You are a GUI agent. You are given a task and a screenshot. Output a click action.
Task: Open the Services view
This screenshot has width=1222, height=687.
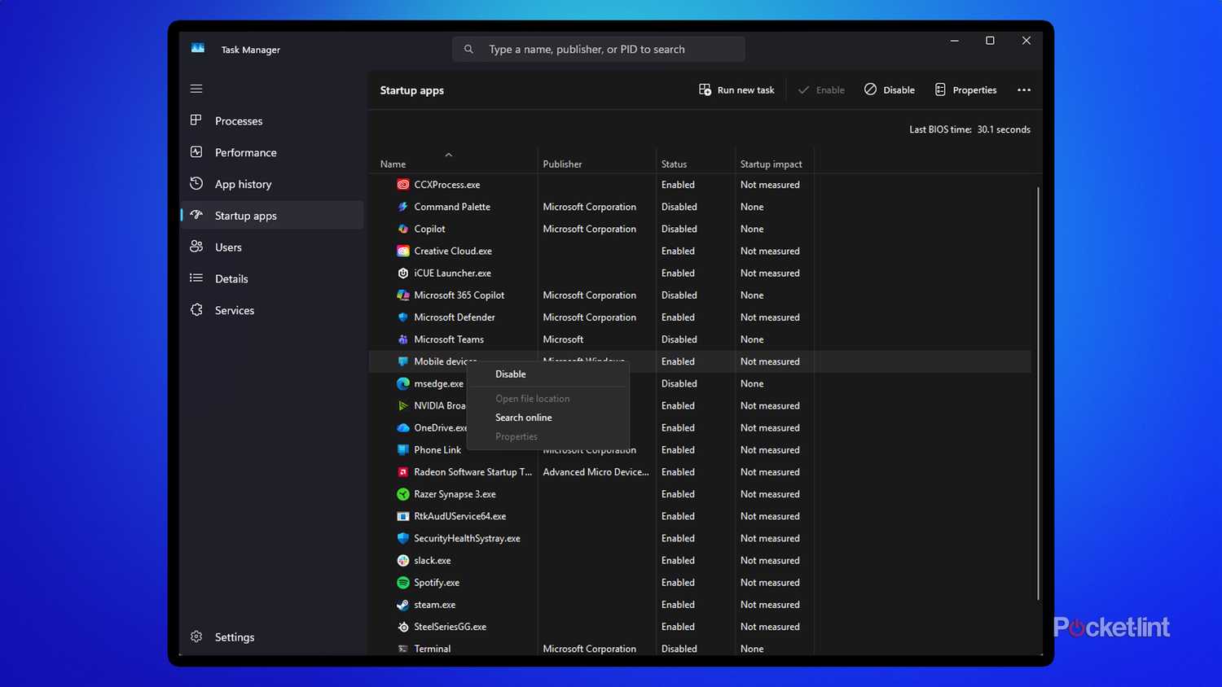coord(234,310)
